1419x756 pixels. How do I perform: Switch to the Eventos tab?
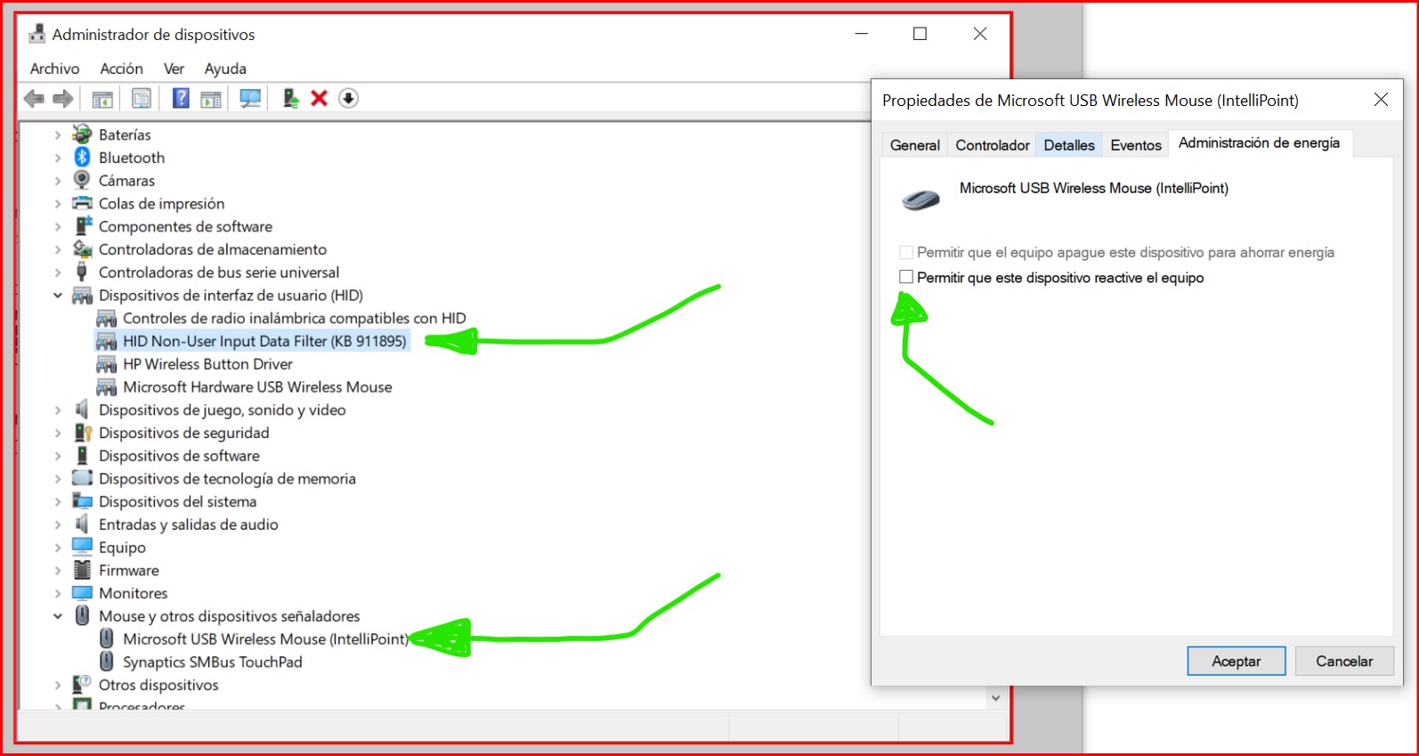click(1136, 145)
